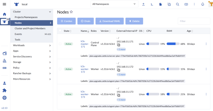Select the Nodes sidebar item
This screenshot has height=111, width=213.
[32, 23]
